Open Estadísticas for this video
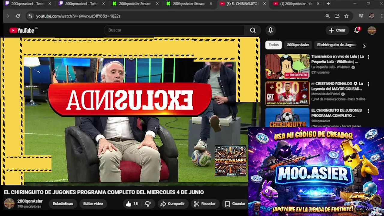The width and height of the screenshot is (384, 216). pyautogui.click(x=63, y=204)
